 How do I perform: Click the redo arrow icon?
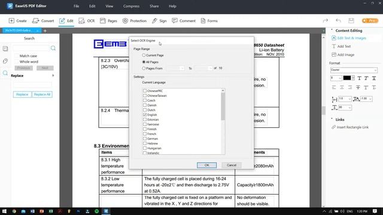point(326,21)
